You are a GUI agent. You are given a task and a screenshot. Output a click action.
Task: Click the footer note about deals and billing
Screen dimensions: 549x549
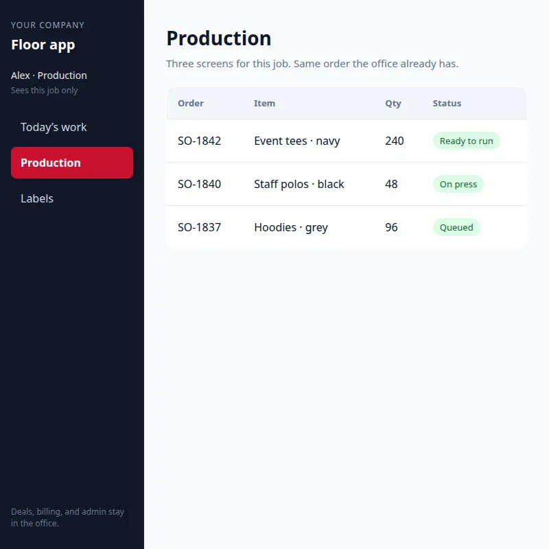coord(67,517)
